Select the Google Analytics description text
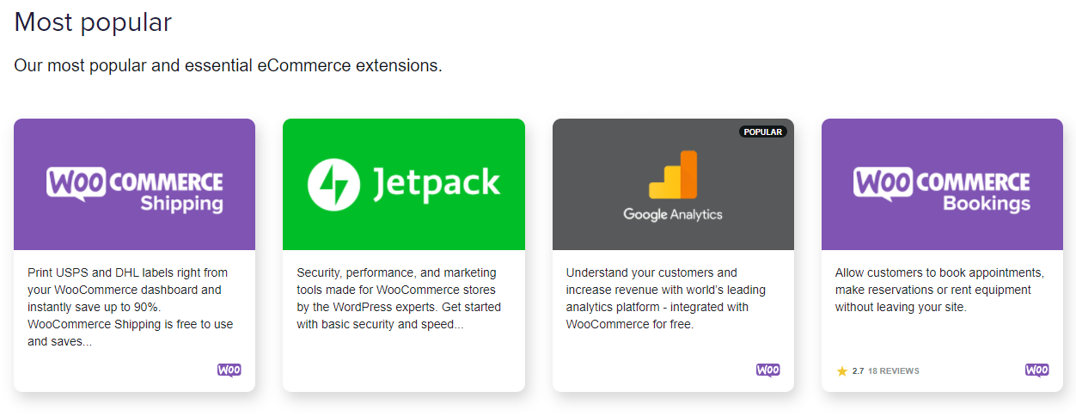Image resolution: width=1076 pixels, height=416 pixels. [666, 298]
